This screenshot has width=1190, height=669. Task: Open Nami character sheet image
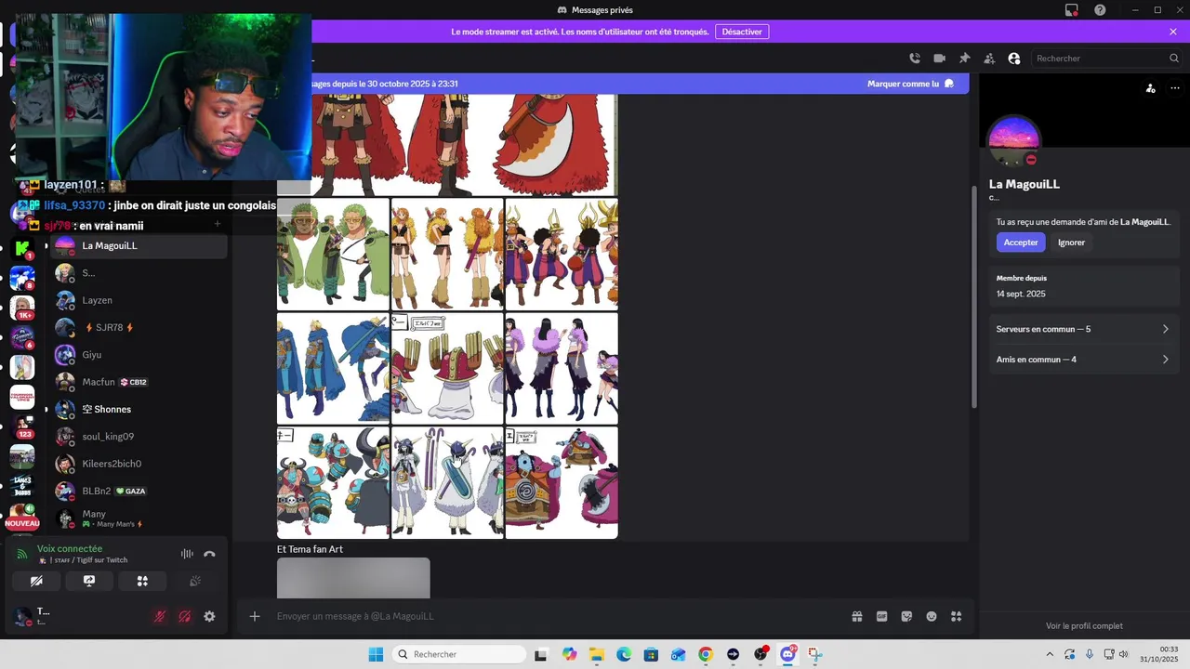447,254
